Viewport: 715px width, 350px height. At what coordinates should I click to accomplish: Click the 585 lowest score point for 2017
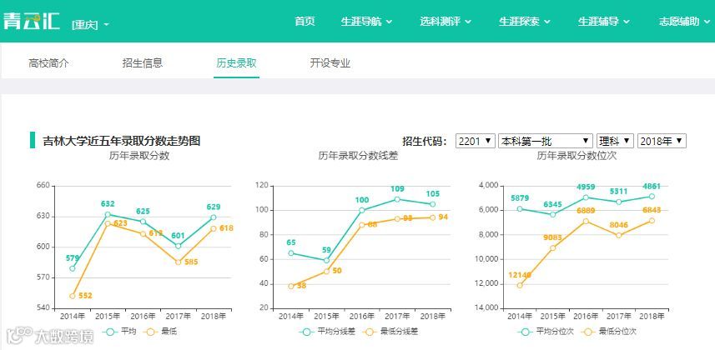(179, 262)
